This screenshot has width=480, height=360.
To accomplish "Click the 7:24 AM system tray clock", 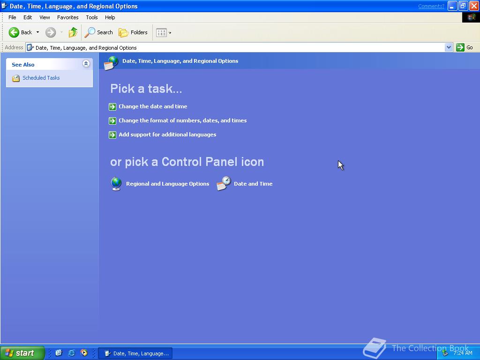I will coord(463,353).
